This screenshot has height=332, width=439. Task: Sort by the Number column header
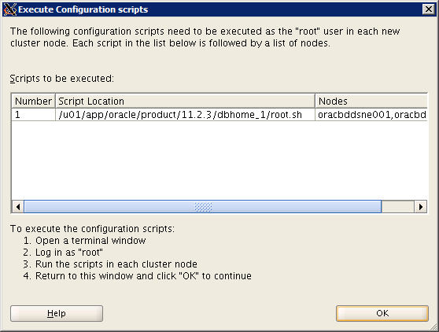[x=33, y=101]
